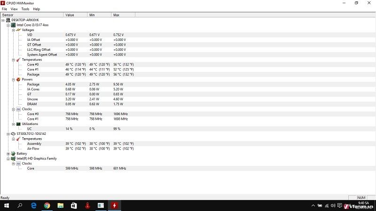
Task: Select the UC utilization row
Action: 188,129
